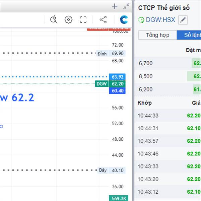201x201 pixels.
Task: Click the CTCP Thế giới số company title
Action: click(x=164, y=8)
